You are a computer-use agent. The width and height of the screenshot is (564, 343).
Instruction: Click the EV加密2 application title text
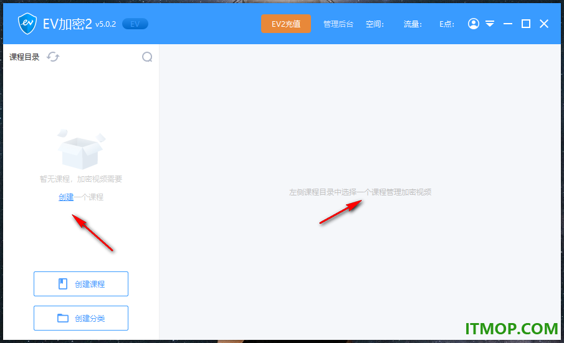(x=67, y=24)
